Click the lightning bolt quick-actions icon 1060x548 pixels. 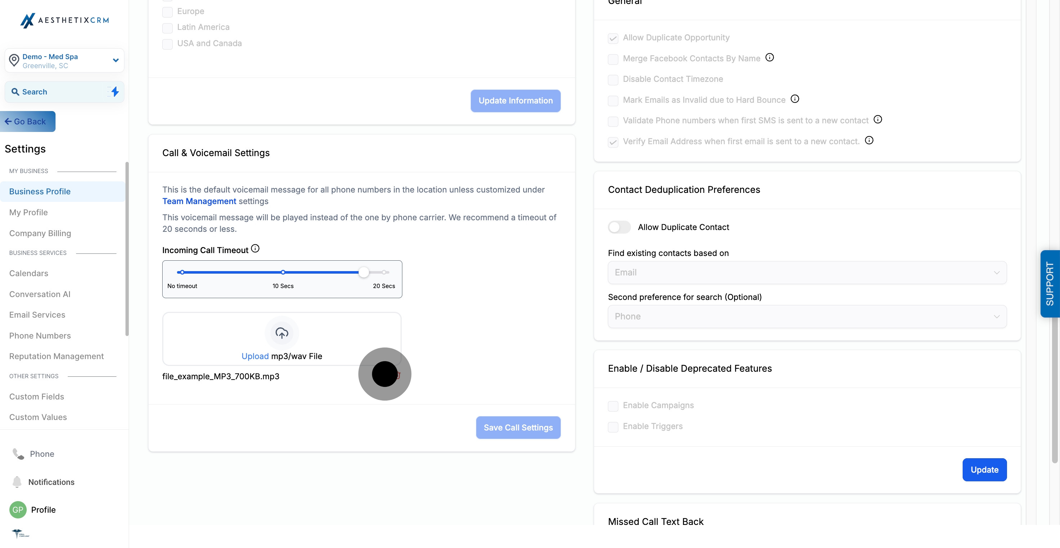(x=115, y=91)
